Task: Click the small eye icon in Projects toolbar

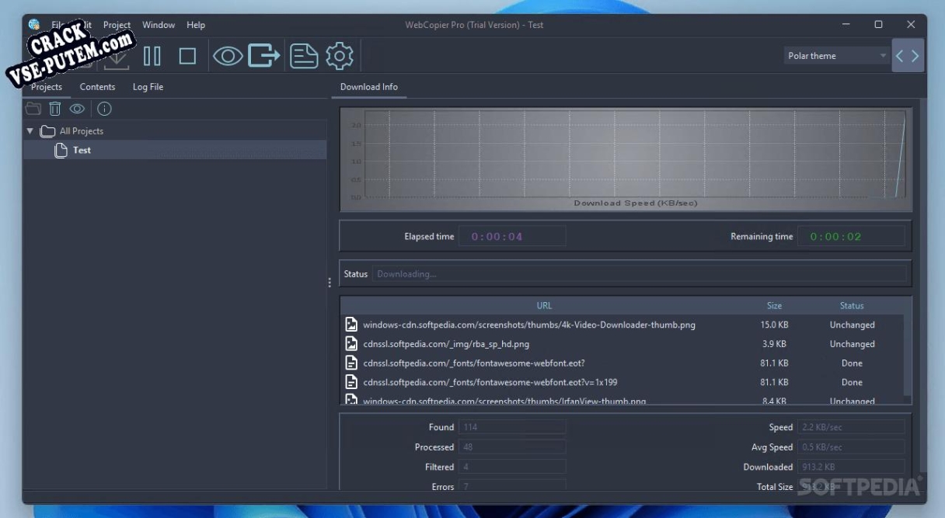Action: tap(77, 109)
